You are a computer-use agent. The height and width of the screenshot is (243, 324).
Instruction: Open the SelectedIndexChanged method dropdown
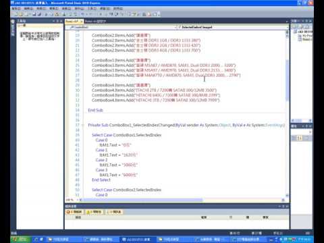tap(233, 27)
